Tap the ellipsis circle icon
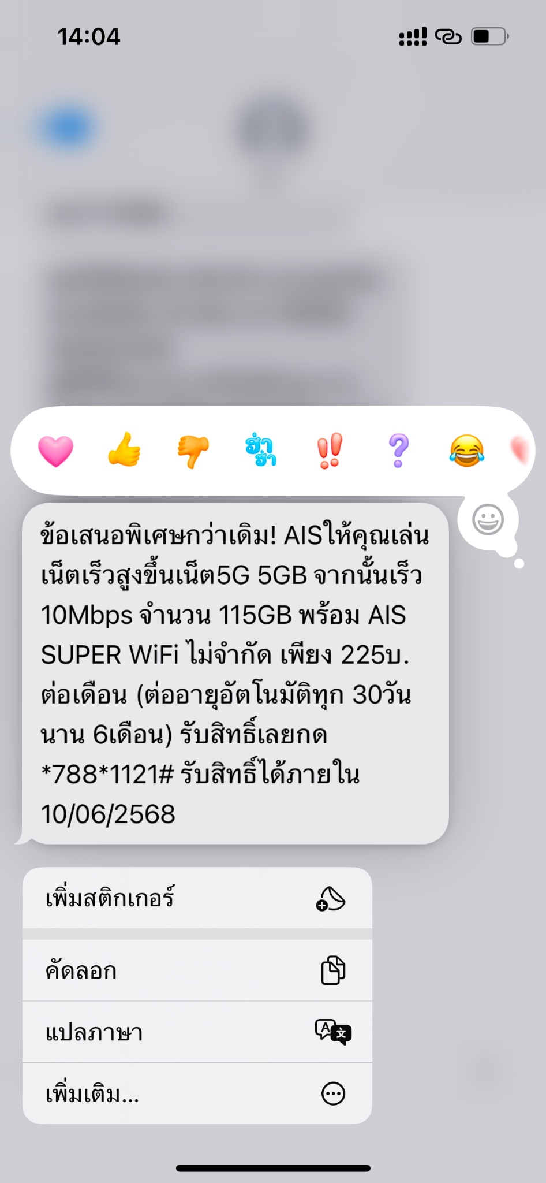 click(x=333, y=1093)
